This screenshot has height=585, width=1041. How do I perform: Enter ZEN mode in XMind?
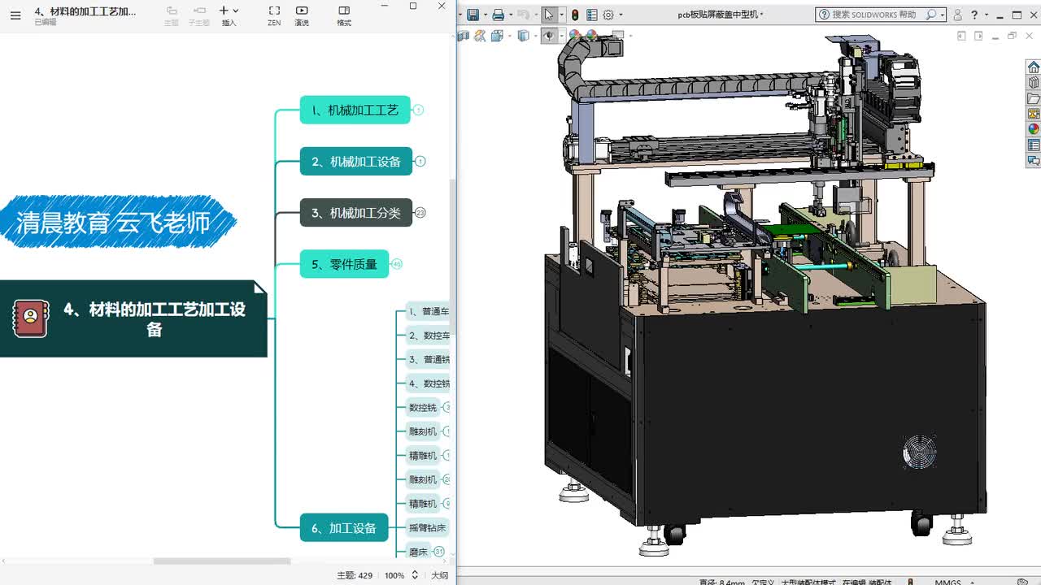274,15
